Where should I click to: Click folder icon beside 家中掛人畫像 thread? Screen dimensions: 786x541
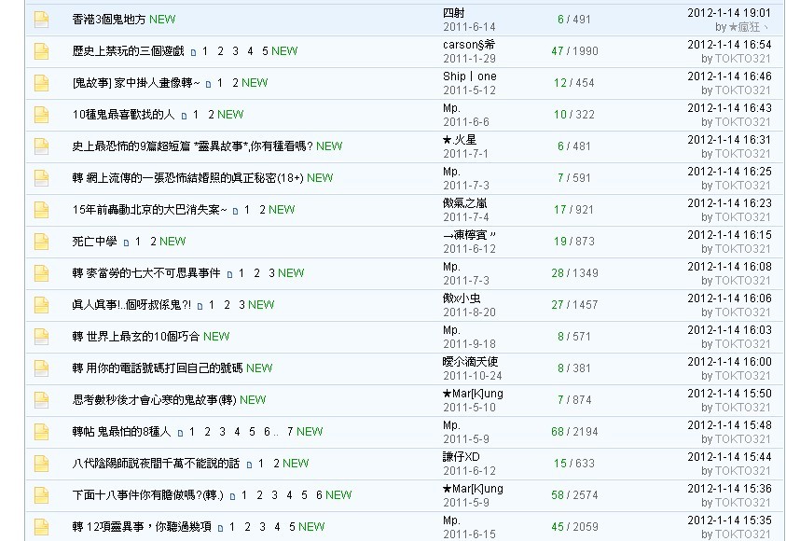(41, 83)
